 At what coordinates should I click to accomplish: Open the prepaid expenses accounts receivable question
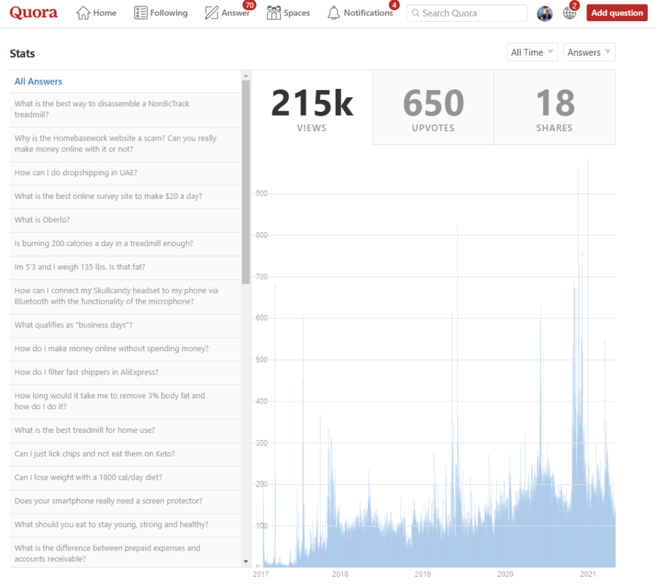click(125, 552)
